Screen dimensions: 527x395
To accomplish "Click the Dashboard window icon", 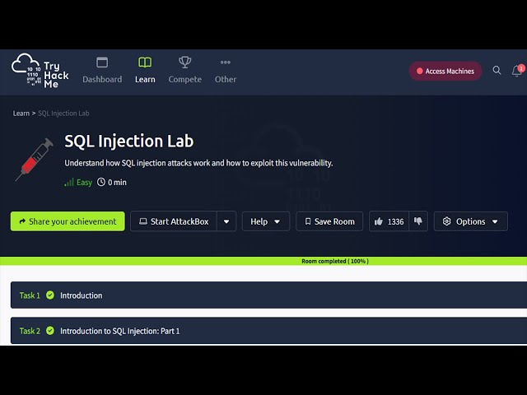I will coord(102,63).
